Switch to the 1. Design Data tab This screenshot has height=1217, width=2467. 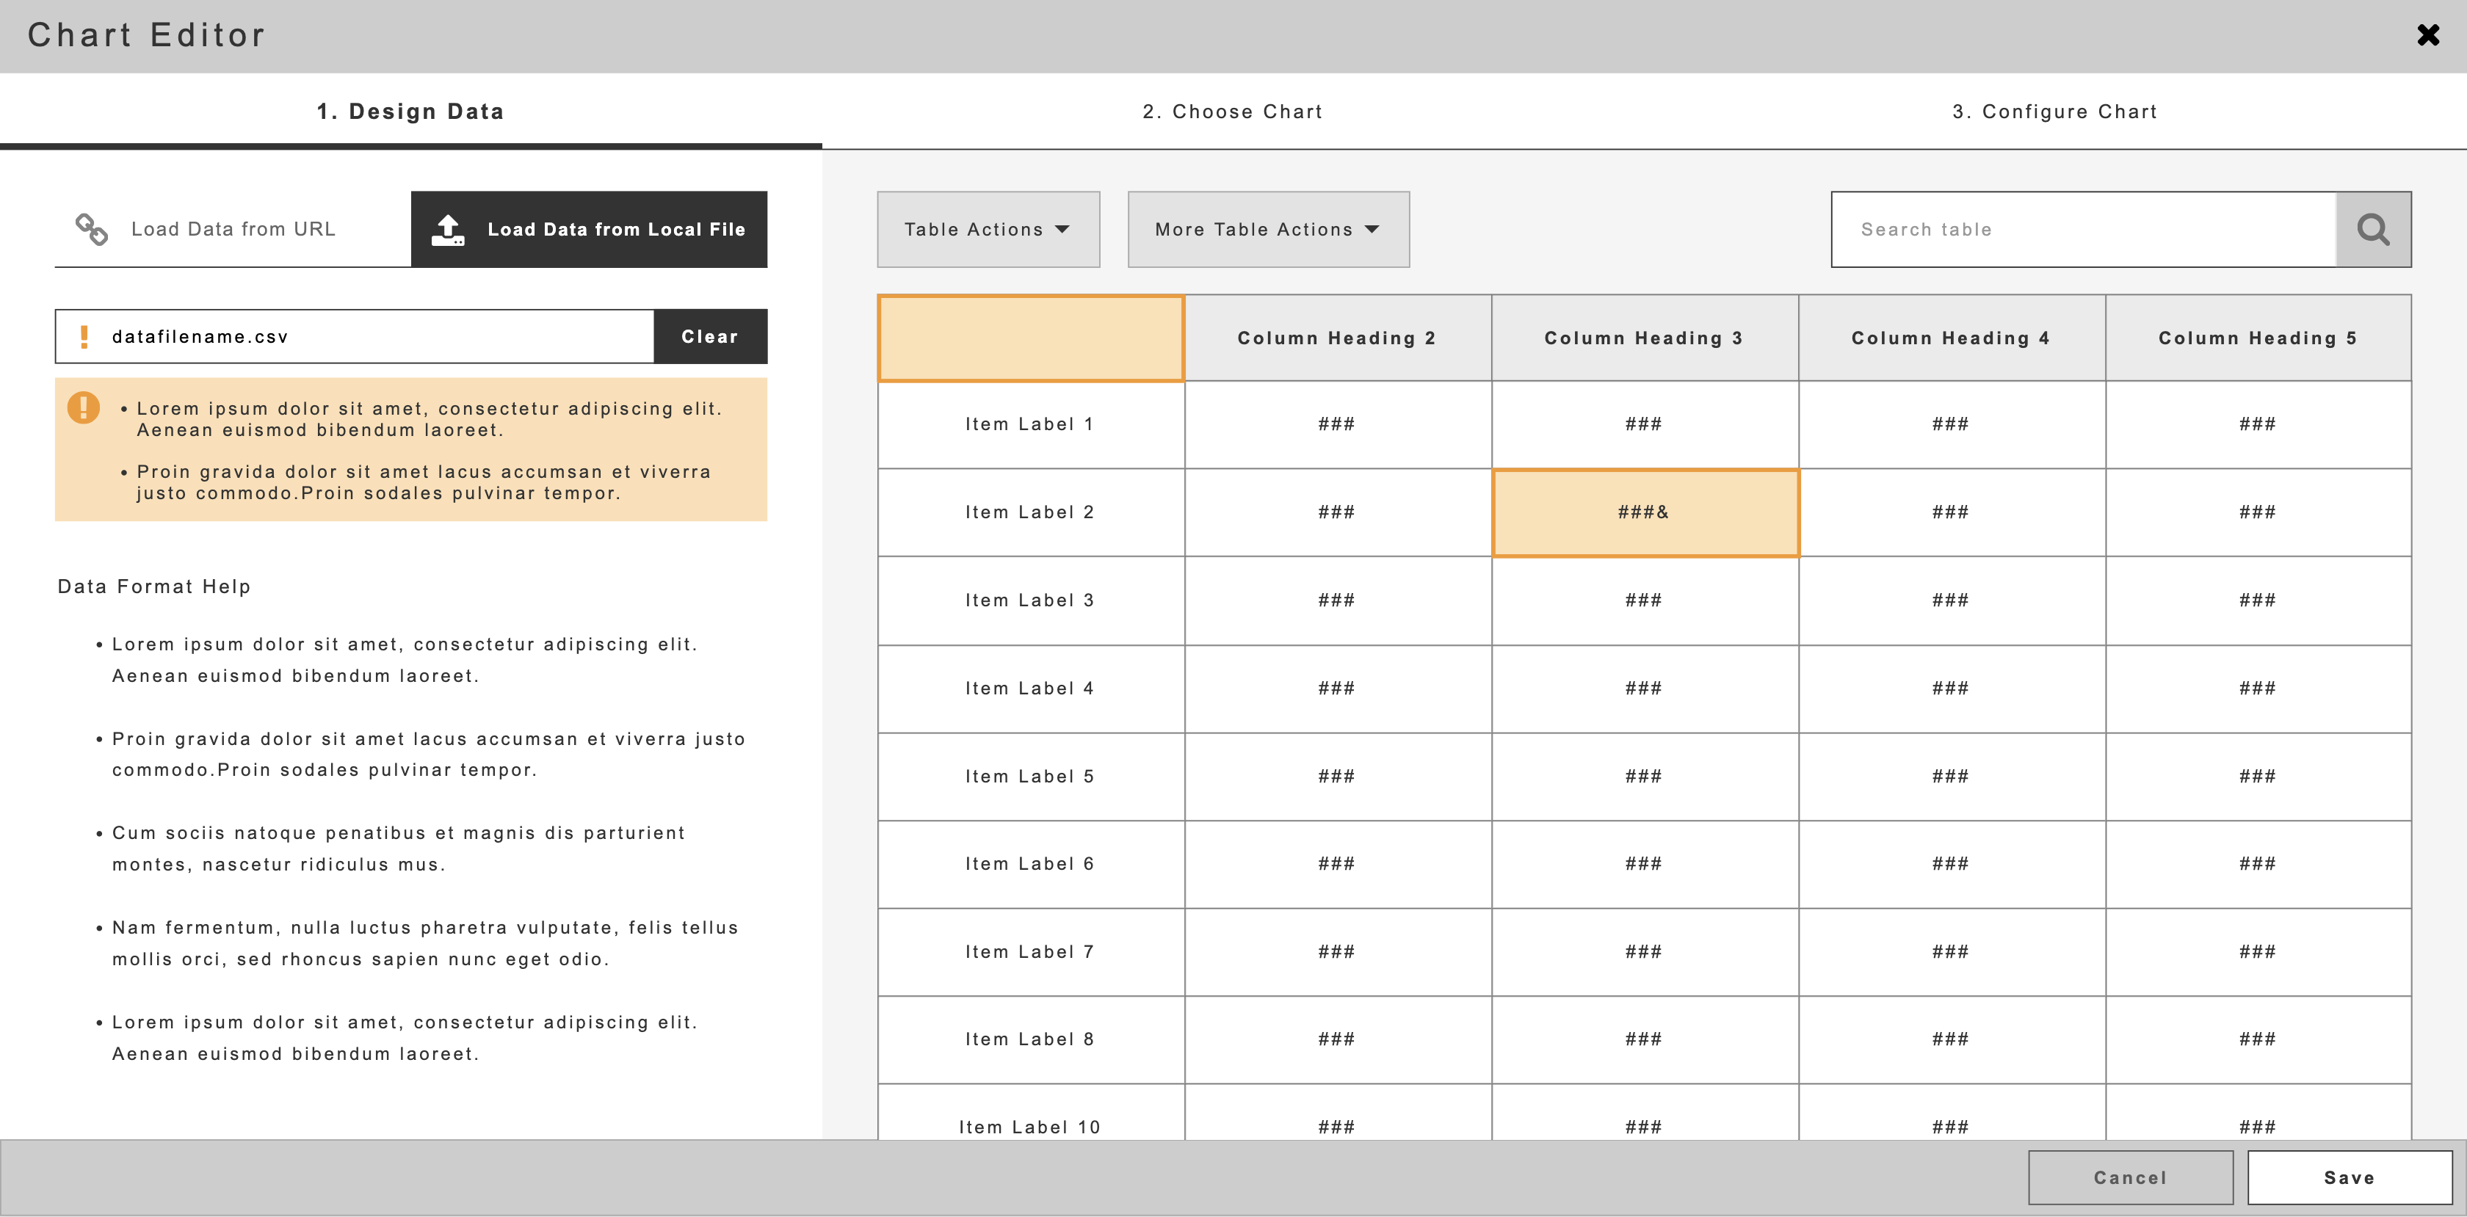click(411, 112)
